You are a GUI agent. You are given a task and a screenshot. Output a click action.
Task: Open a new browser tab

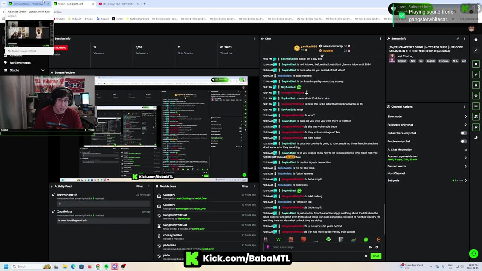pos(145,4)
